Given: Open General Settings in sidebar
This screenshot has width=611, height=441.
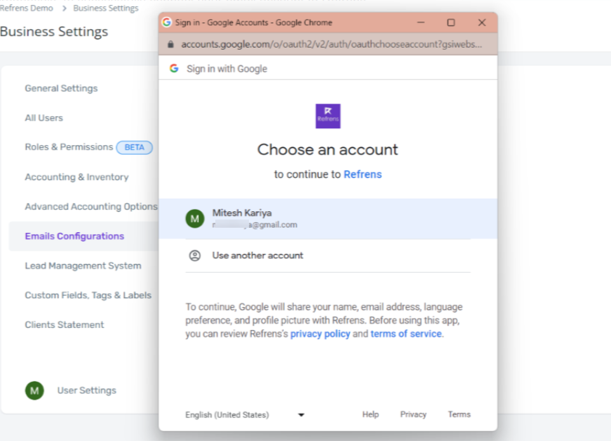Looking at the screenshot, I should (61, 88).
